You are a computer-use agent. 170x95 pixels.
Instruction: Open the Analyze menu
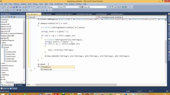[72, 4]
